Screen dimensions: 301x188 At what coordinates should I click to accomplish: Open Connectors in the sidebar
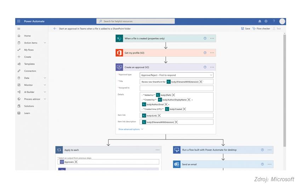(x=30, y=71)
